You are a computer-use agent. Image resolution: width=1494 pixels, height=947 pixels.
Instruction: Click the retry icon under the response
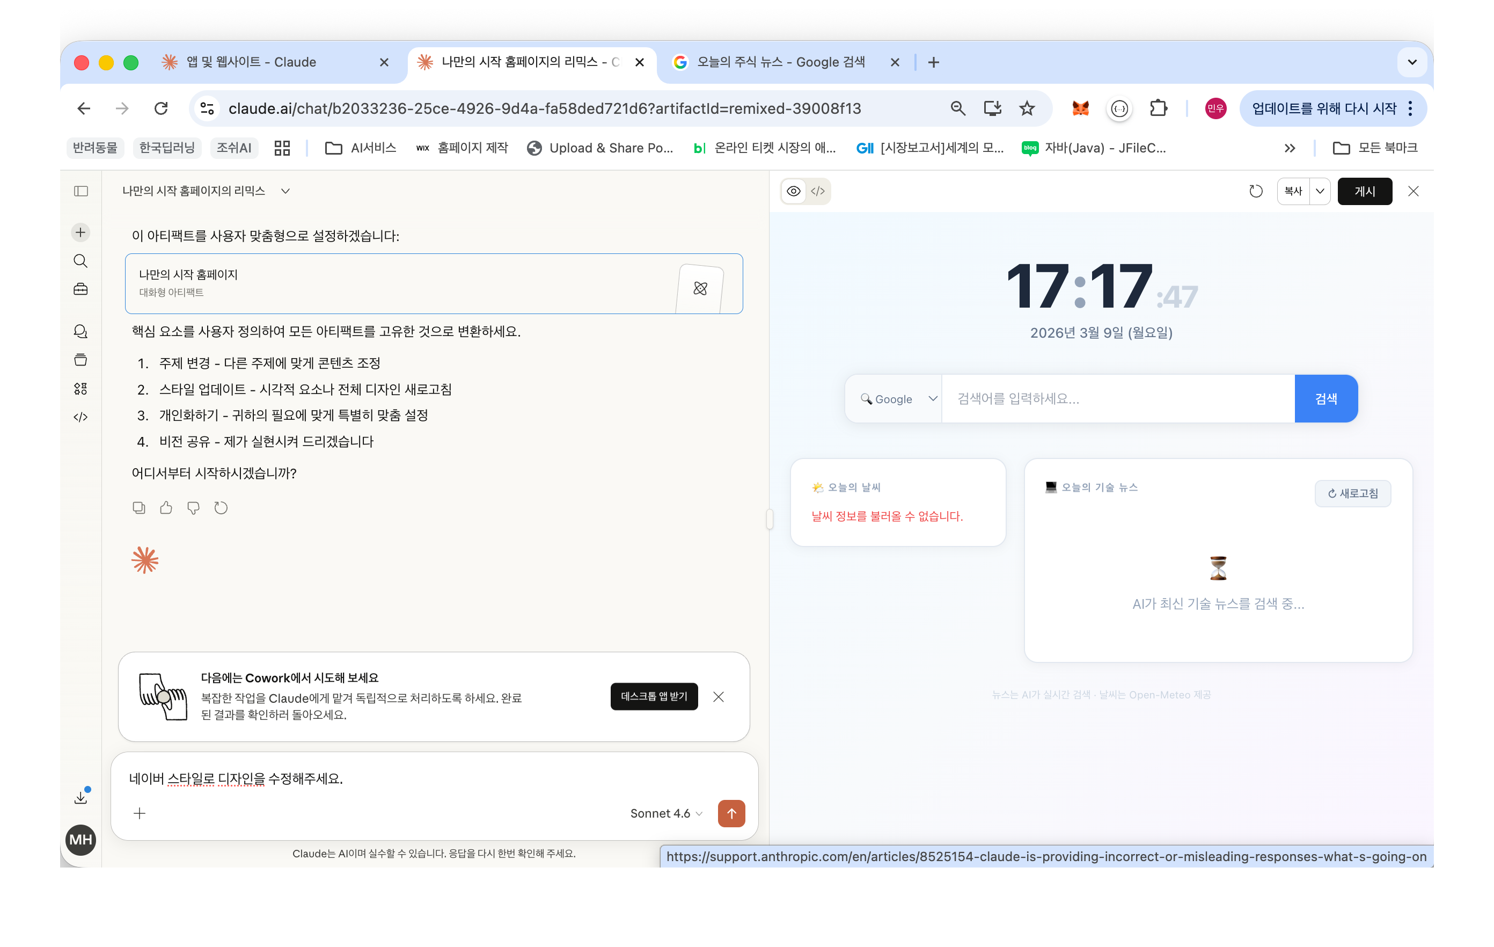[221, 508]
